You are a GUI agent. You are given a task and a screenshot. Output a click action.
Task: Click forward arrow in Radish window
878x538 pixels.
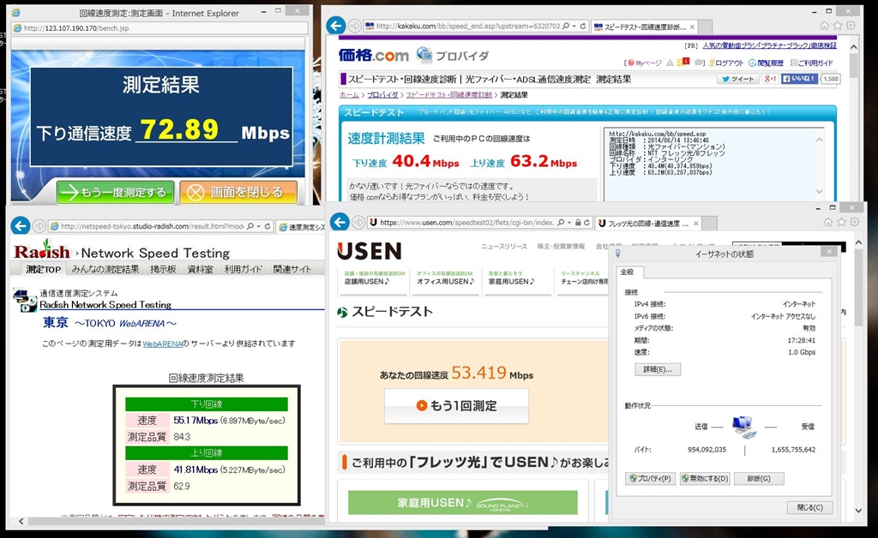click(39, 226)
